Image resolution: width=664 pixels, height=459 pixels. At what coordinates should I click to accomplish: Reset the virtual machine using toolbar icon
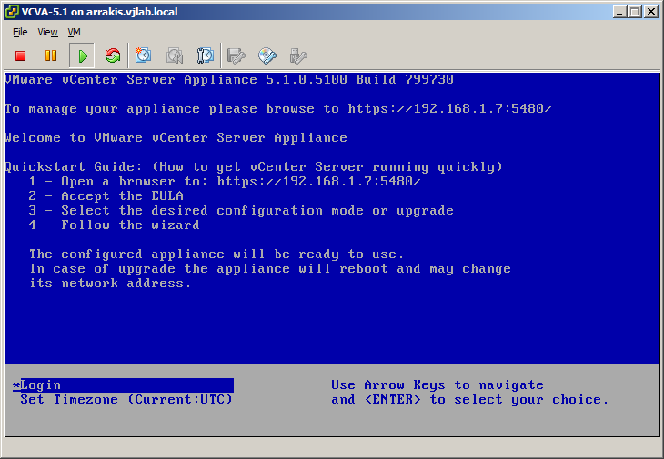pos(113,55)
